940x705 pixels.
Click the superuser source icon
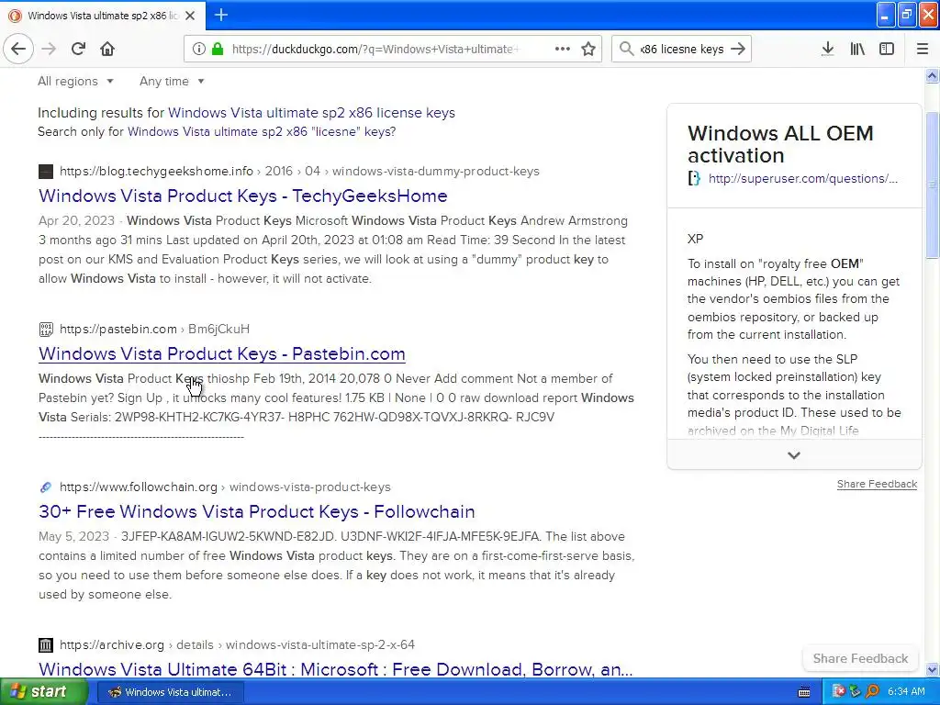[x=694, y=178]
